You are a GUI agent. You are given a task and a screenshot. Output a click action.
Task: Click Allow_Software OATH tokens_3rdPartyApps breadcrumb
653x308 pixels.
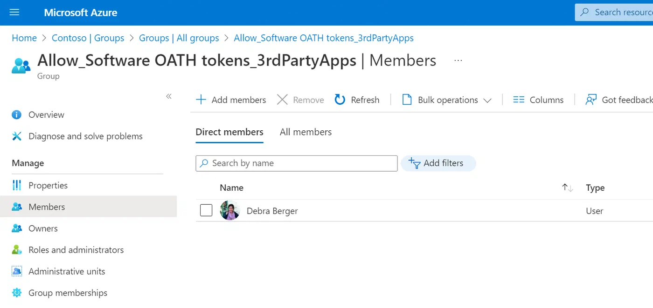coord(324,38)
